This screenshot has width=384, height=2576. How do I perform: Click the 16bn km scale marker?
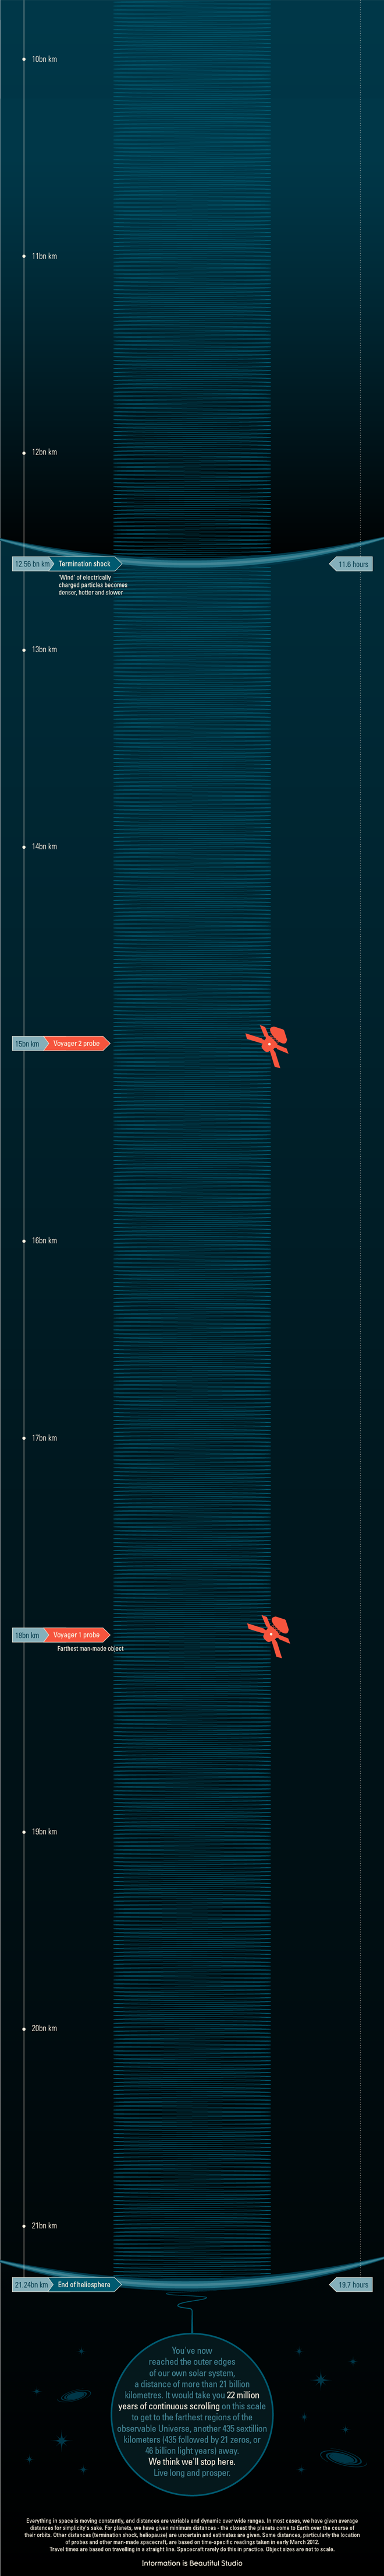[x=43, y=1240]
